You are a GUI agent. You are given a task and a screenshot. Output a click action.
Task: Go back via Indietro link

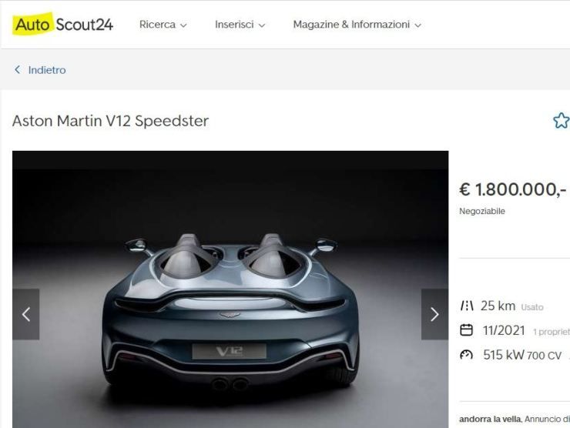47,70
